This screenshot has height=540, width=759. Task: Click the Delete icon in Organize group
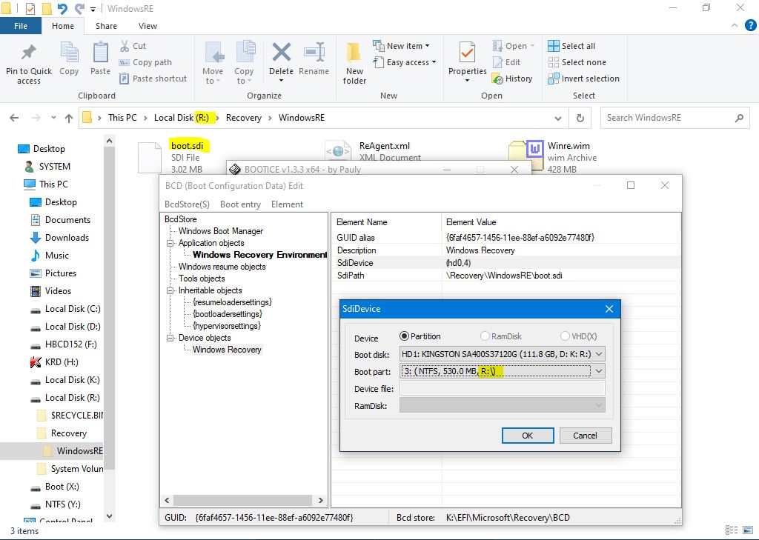281,55
